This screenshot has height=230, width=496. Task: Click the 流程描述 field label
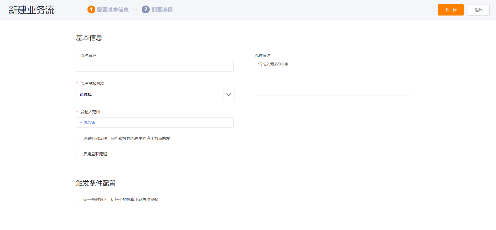coord(263,55)
